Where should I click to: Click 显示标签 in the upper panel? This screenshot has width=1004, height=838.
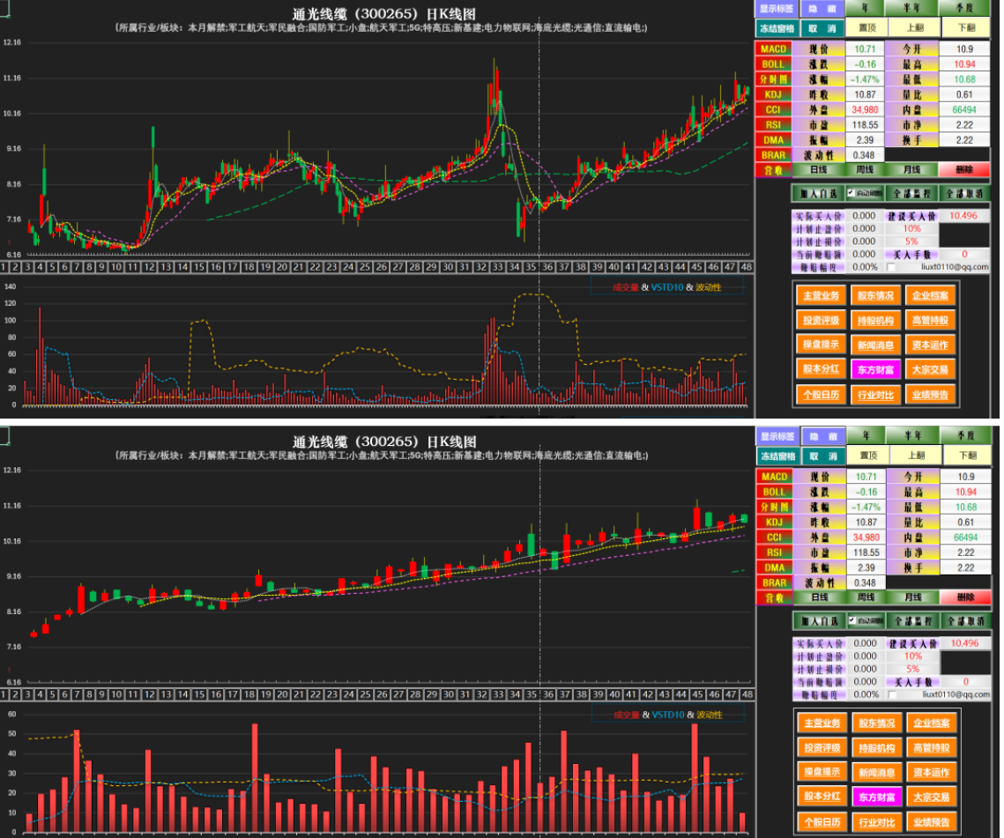[x=777, y=9]
